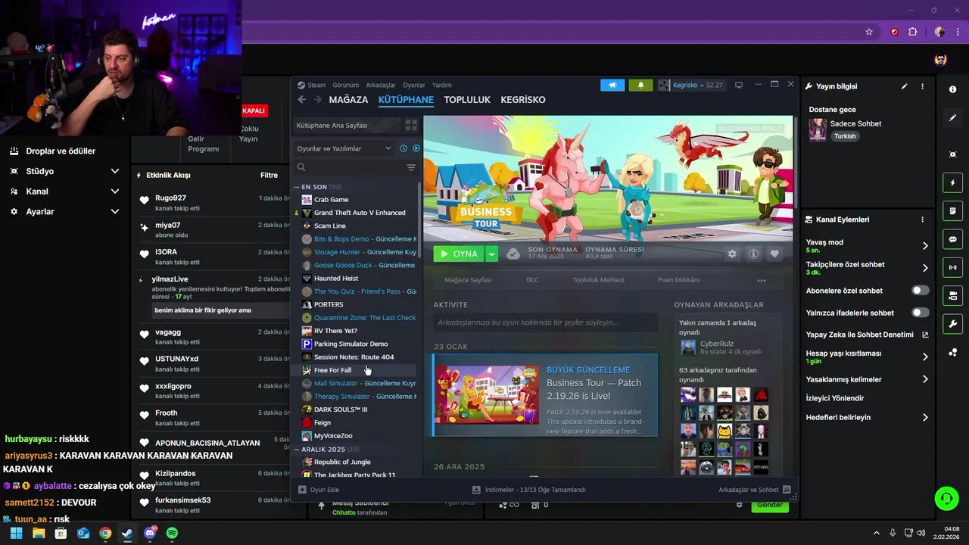969x545 pixels.
Task: Open the library advanced filter icon
Action: click(x=411, y=167)
